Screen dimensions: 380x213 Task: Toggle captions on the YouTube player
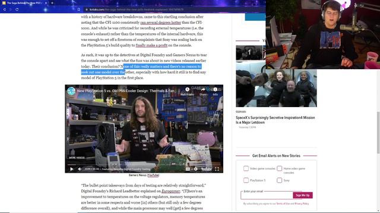188,169
